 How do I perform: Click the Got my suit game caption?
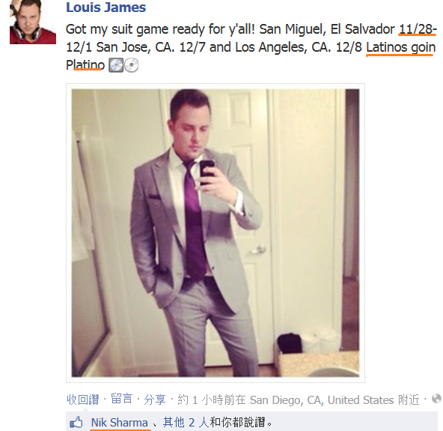tap(251, 47)
